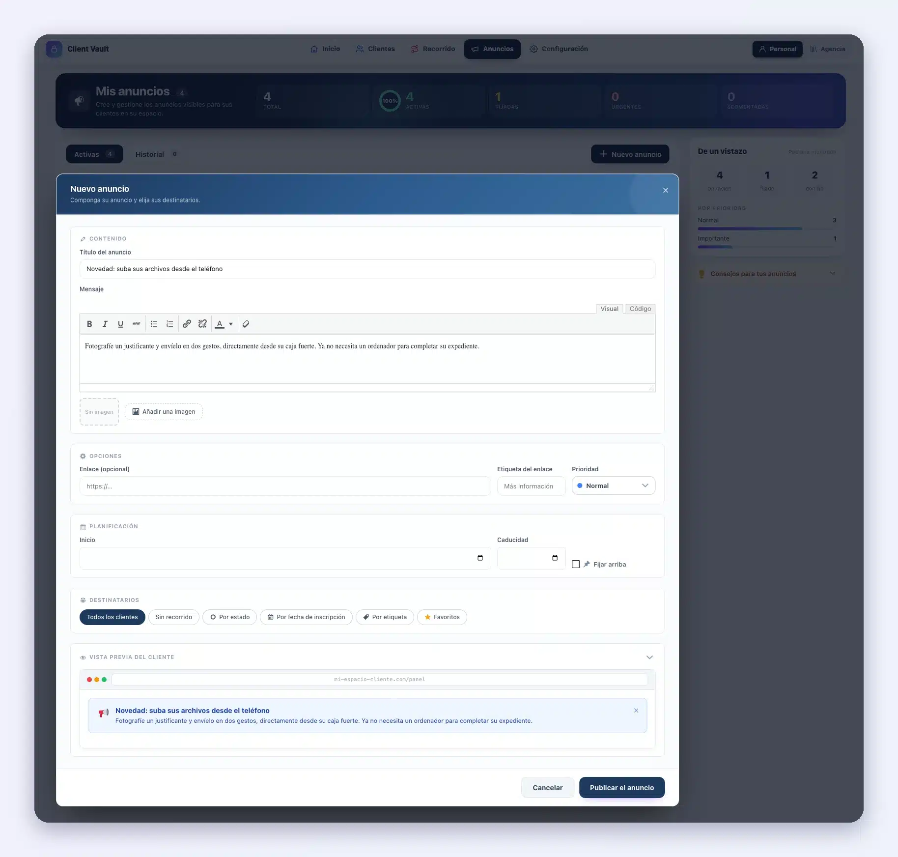Open the text color dropdown arrow
Viewport: 898px width, 857px height.
tap(231, 324)
